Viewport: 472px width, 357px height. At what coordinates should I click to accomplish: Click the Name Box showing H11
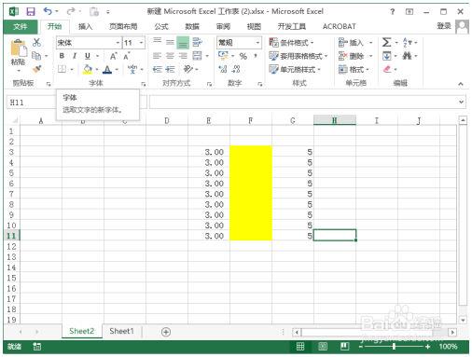pyautogui.click(x=31, y=103)
